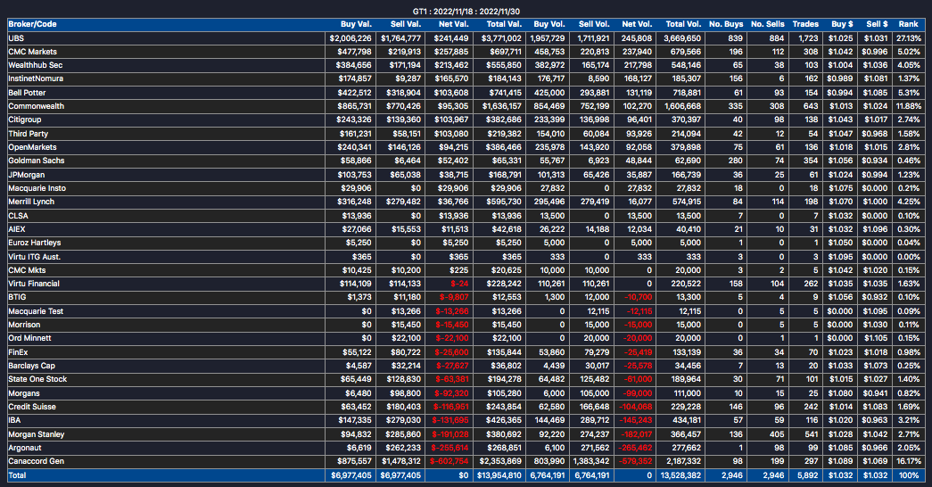Click the No. Buys column header
Viewport: 932px width, 487px height.
coord(726,24)
